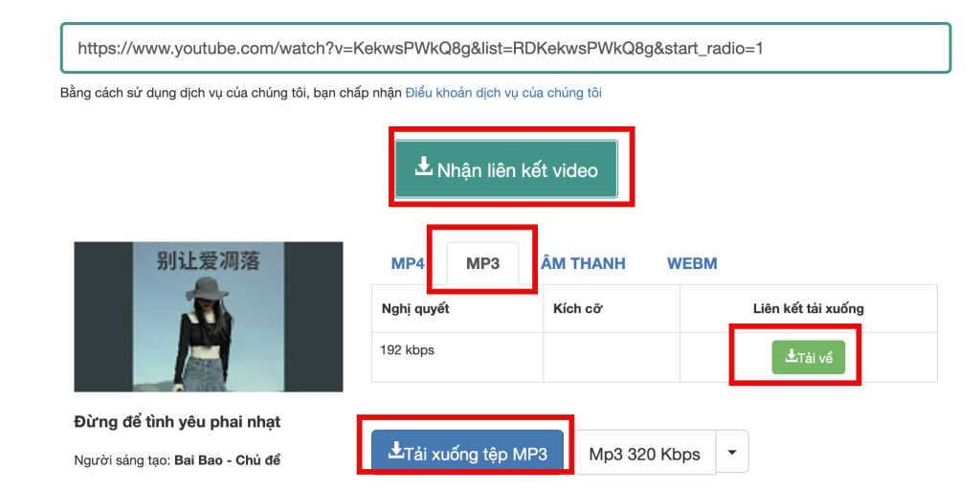Viewport: 980px width, 492px height.
Task: Click the Nghị quyết column header
Action: tap(415, 308)
